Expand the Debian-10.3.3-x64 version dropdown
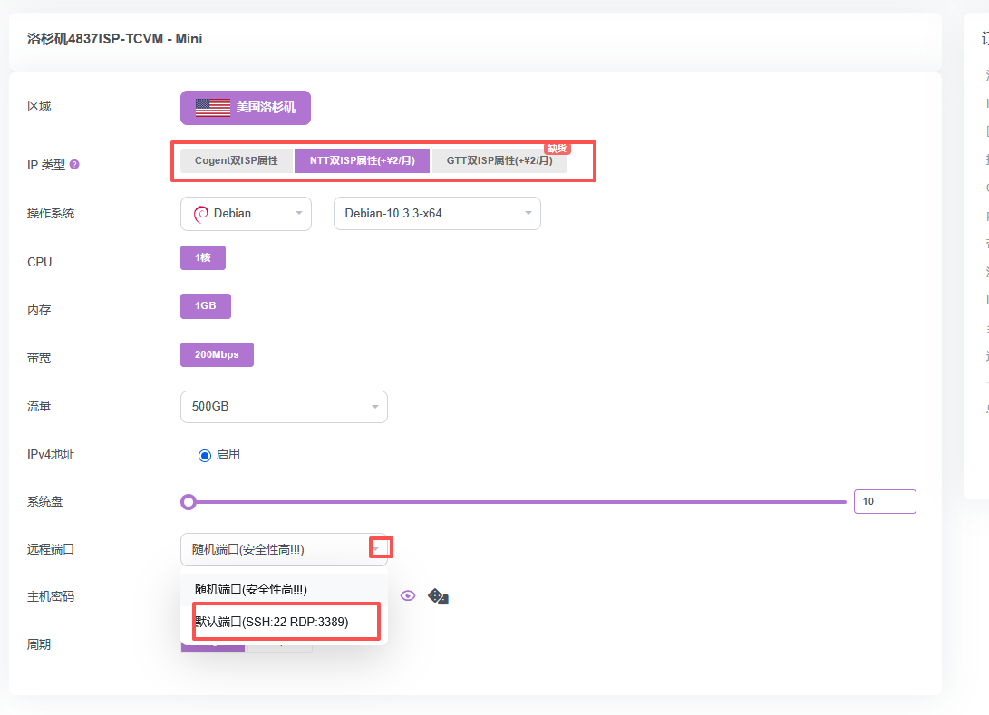 (x=437, y=214)
